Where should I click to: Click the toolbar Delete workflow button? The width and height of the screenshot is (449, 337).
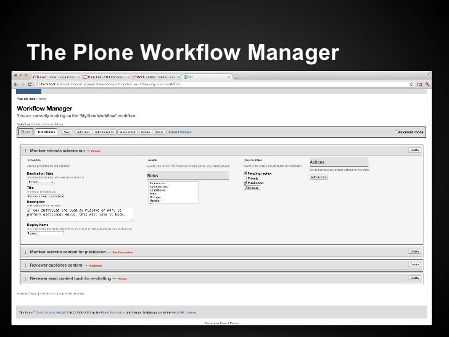tap(159, 132)
